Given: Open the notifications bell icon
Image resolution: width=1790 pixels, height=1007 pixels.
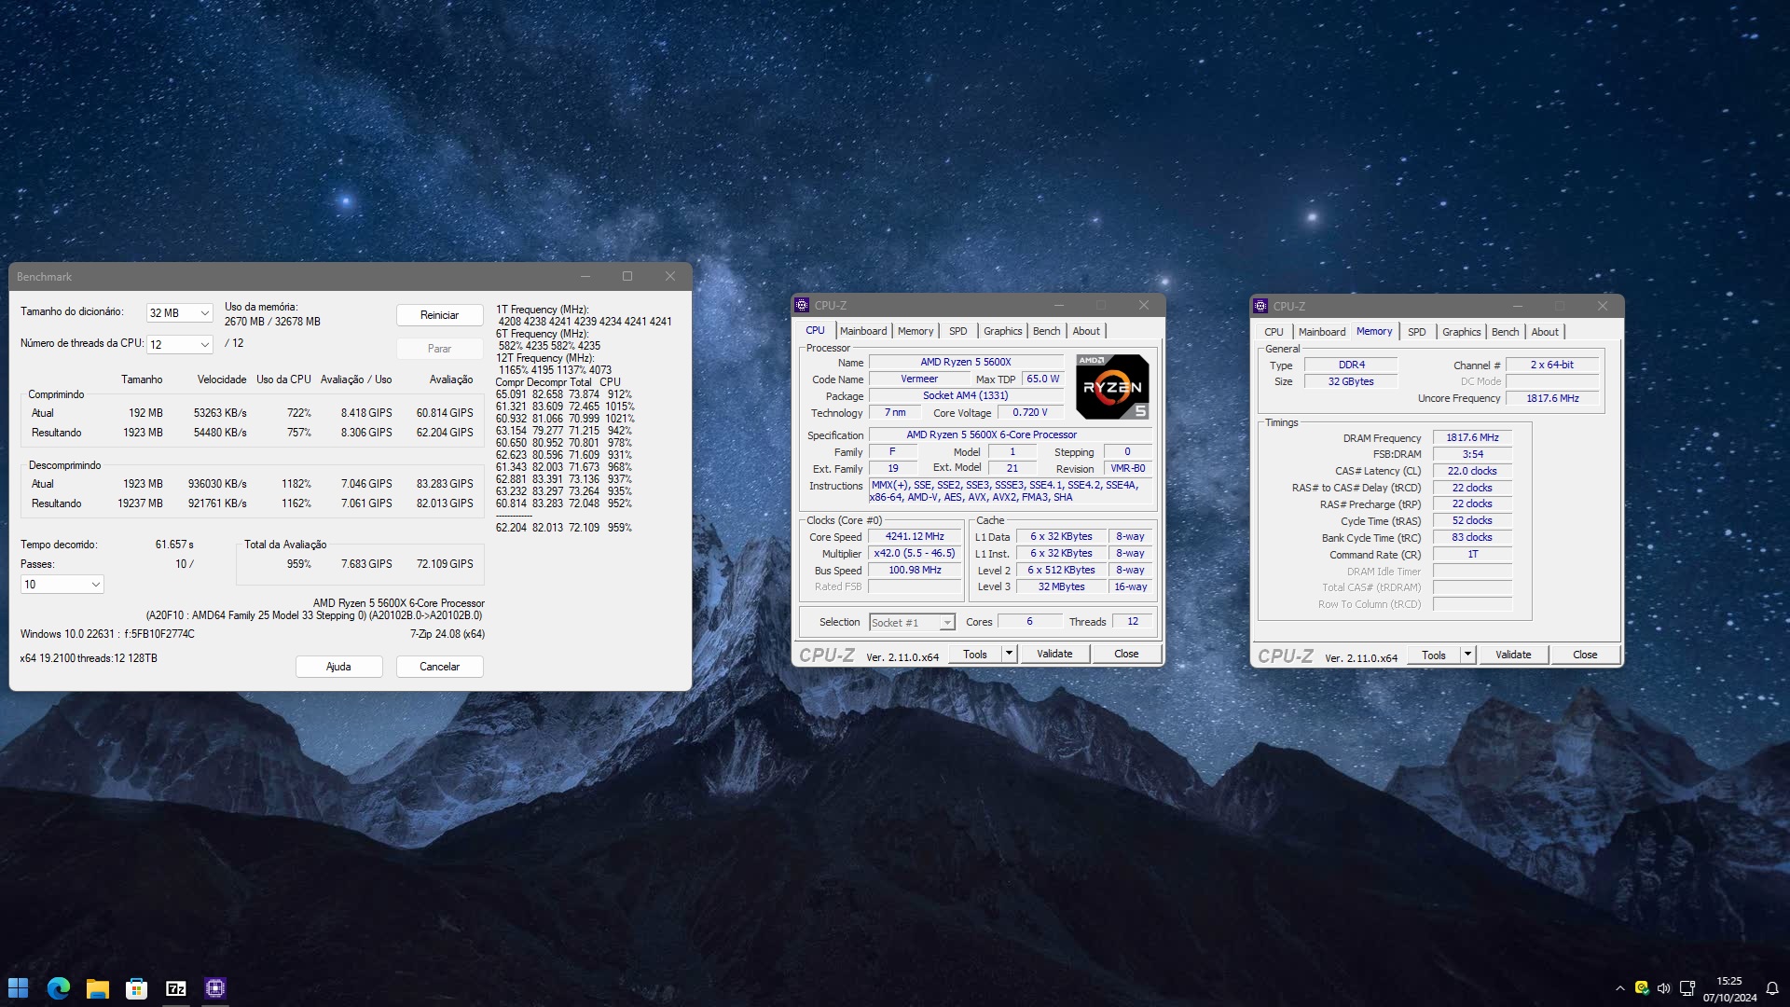Looking at the screenshot, I should pyautogui.click(x=1772, y=988).
